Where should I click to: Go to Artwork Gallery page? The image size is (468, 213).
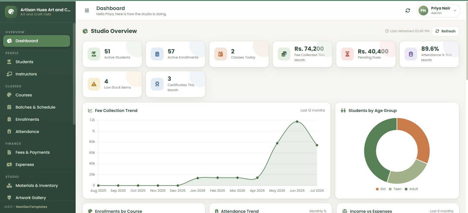click(x=37, y=198)
